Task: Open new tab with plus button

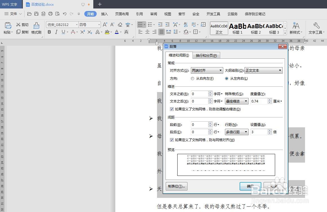Action: tap(100, 4)
